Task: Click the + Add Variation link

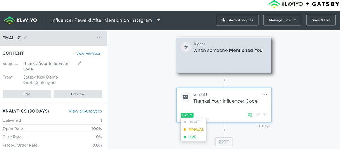Action: [x=88, y=53]
